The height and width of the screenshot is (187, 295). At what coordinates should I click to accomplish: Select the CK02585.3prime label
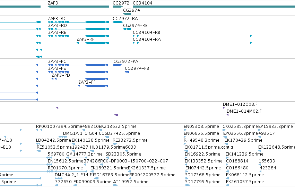tap(240, 127)
